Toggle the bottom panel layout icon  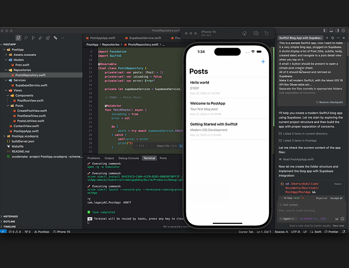331,30
